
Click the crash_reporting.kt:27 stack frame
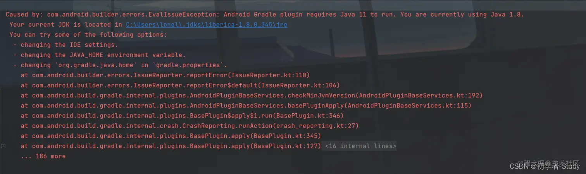[x=190, y=126]
